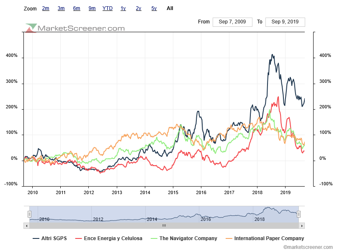Screen dimensions: 337x251
Task: Click the navigator scrollbar right arrow
Action: [302, 225]
